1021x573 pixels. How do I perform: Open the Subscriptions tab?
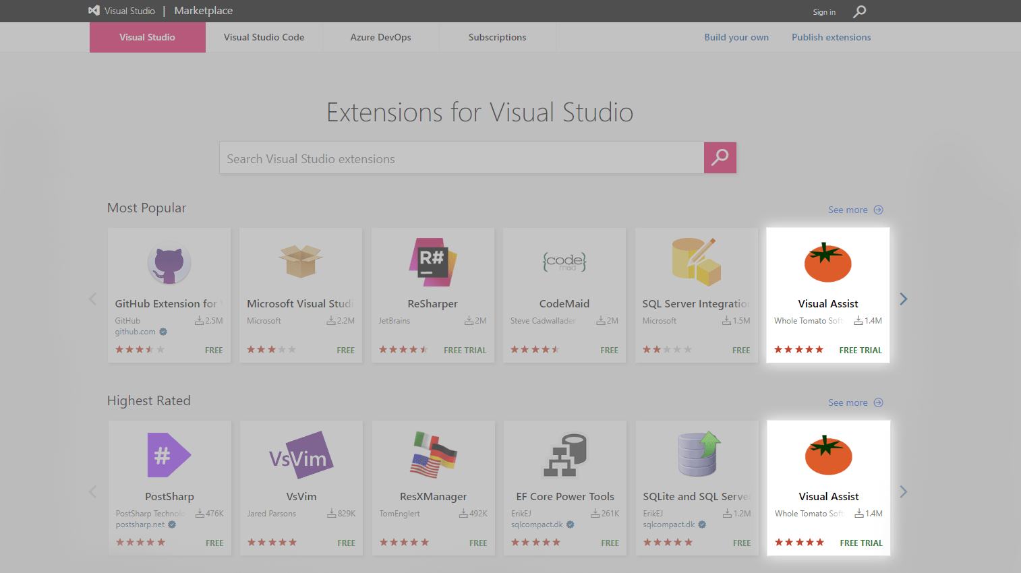[498, 37]
